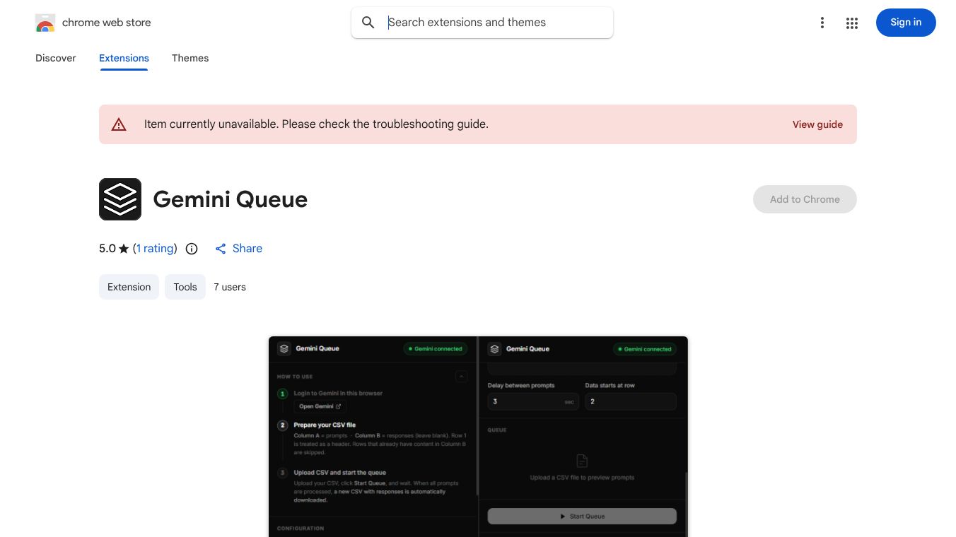Click the Chrome Web Store logo

pyautogui.click(x=45, y=23)
